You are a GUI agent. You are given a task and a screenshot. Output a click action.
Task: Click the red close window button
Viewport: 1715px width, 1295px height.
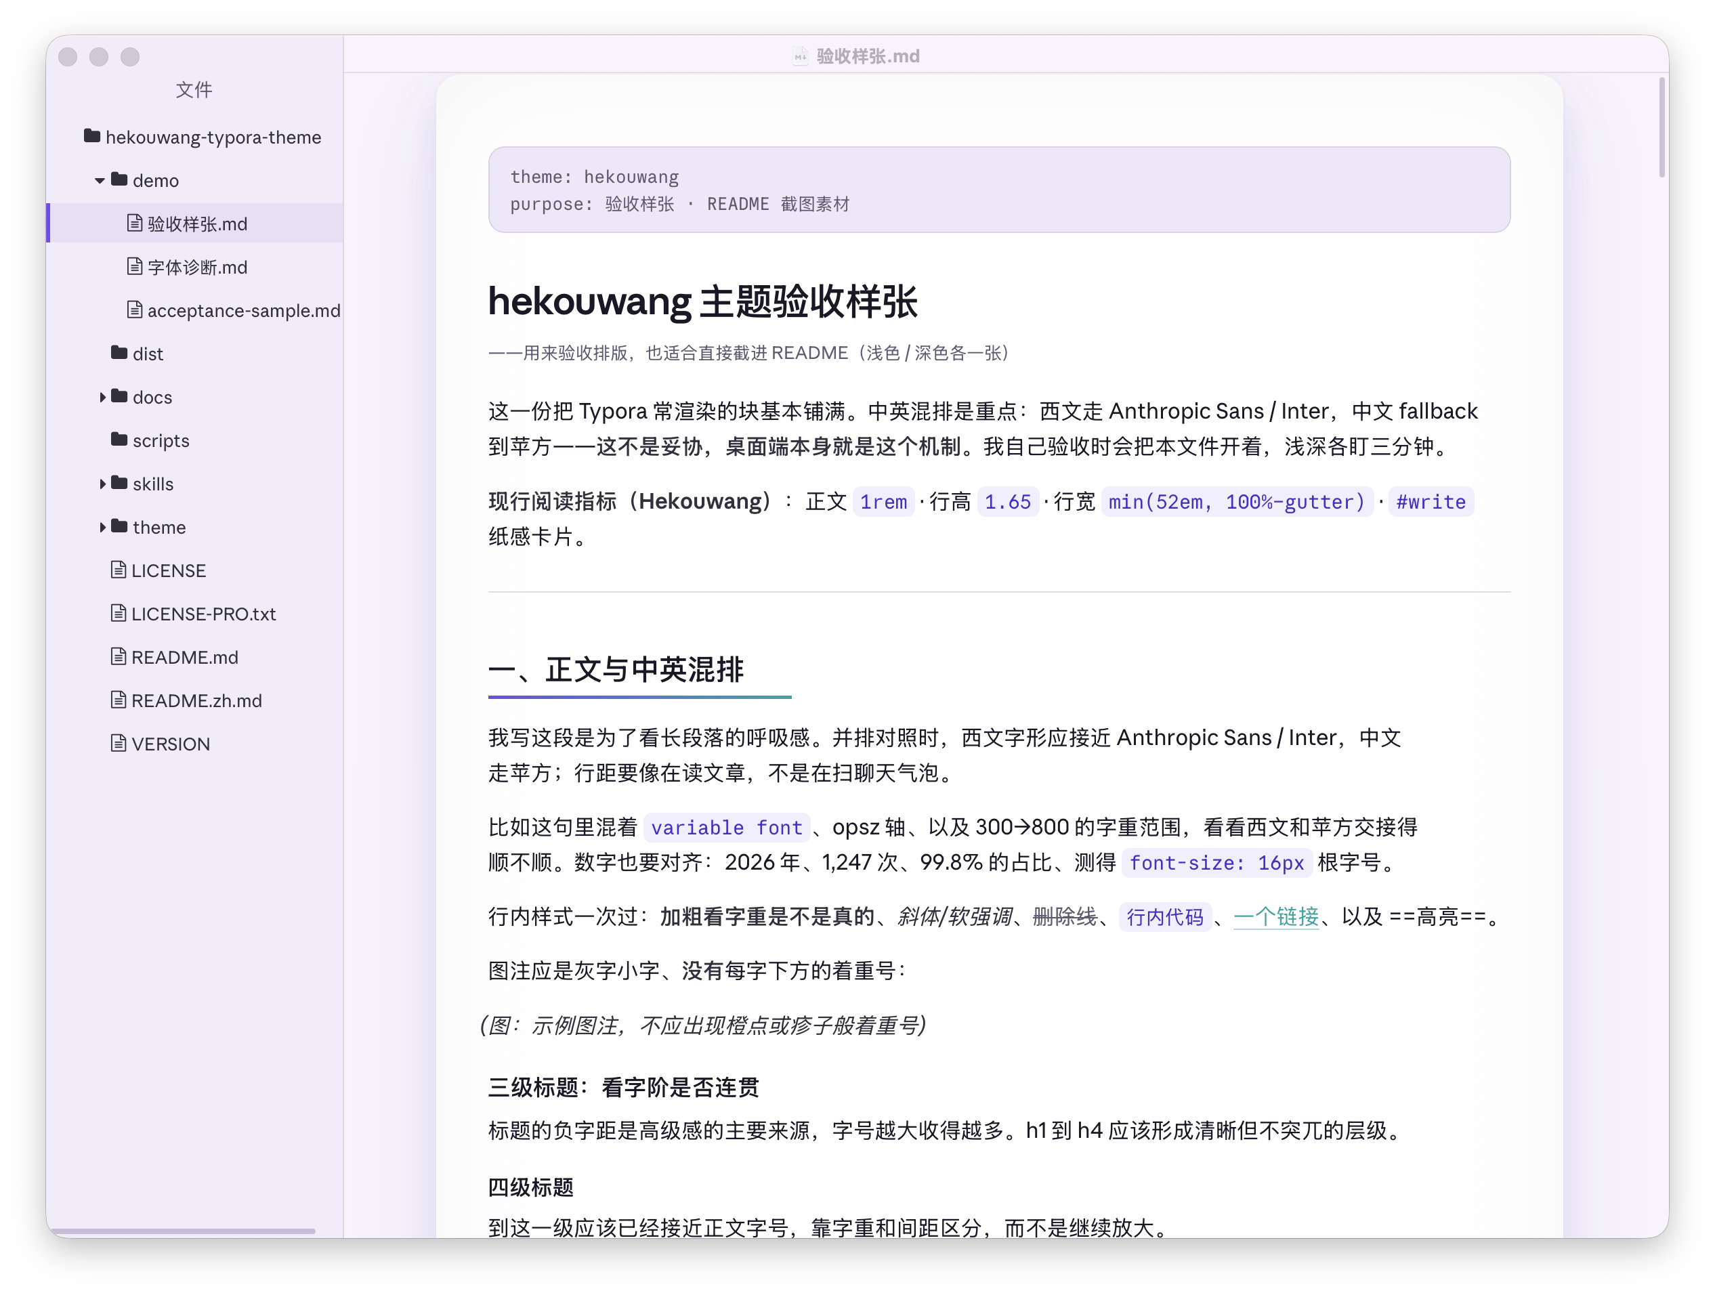tap(68, 57)
